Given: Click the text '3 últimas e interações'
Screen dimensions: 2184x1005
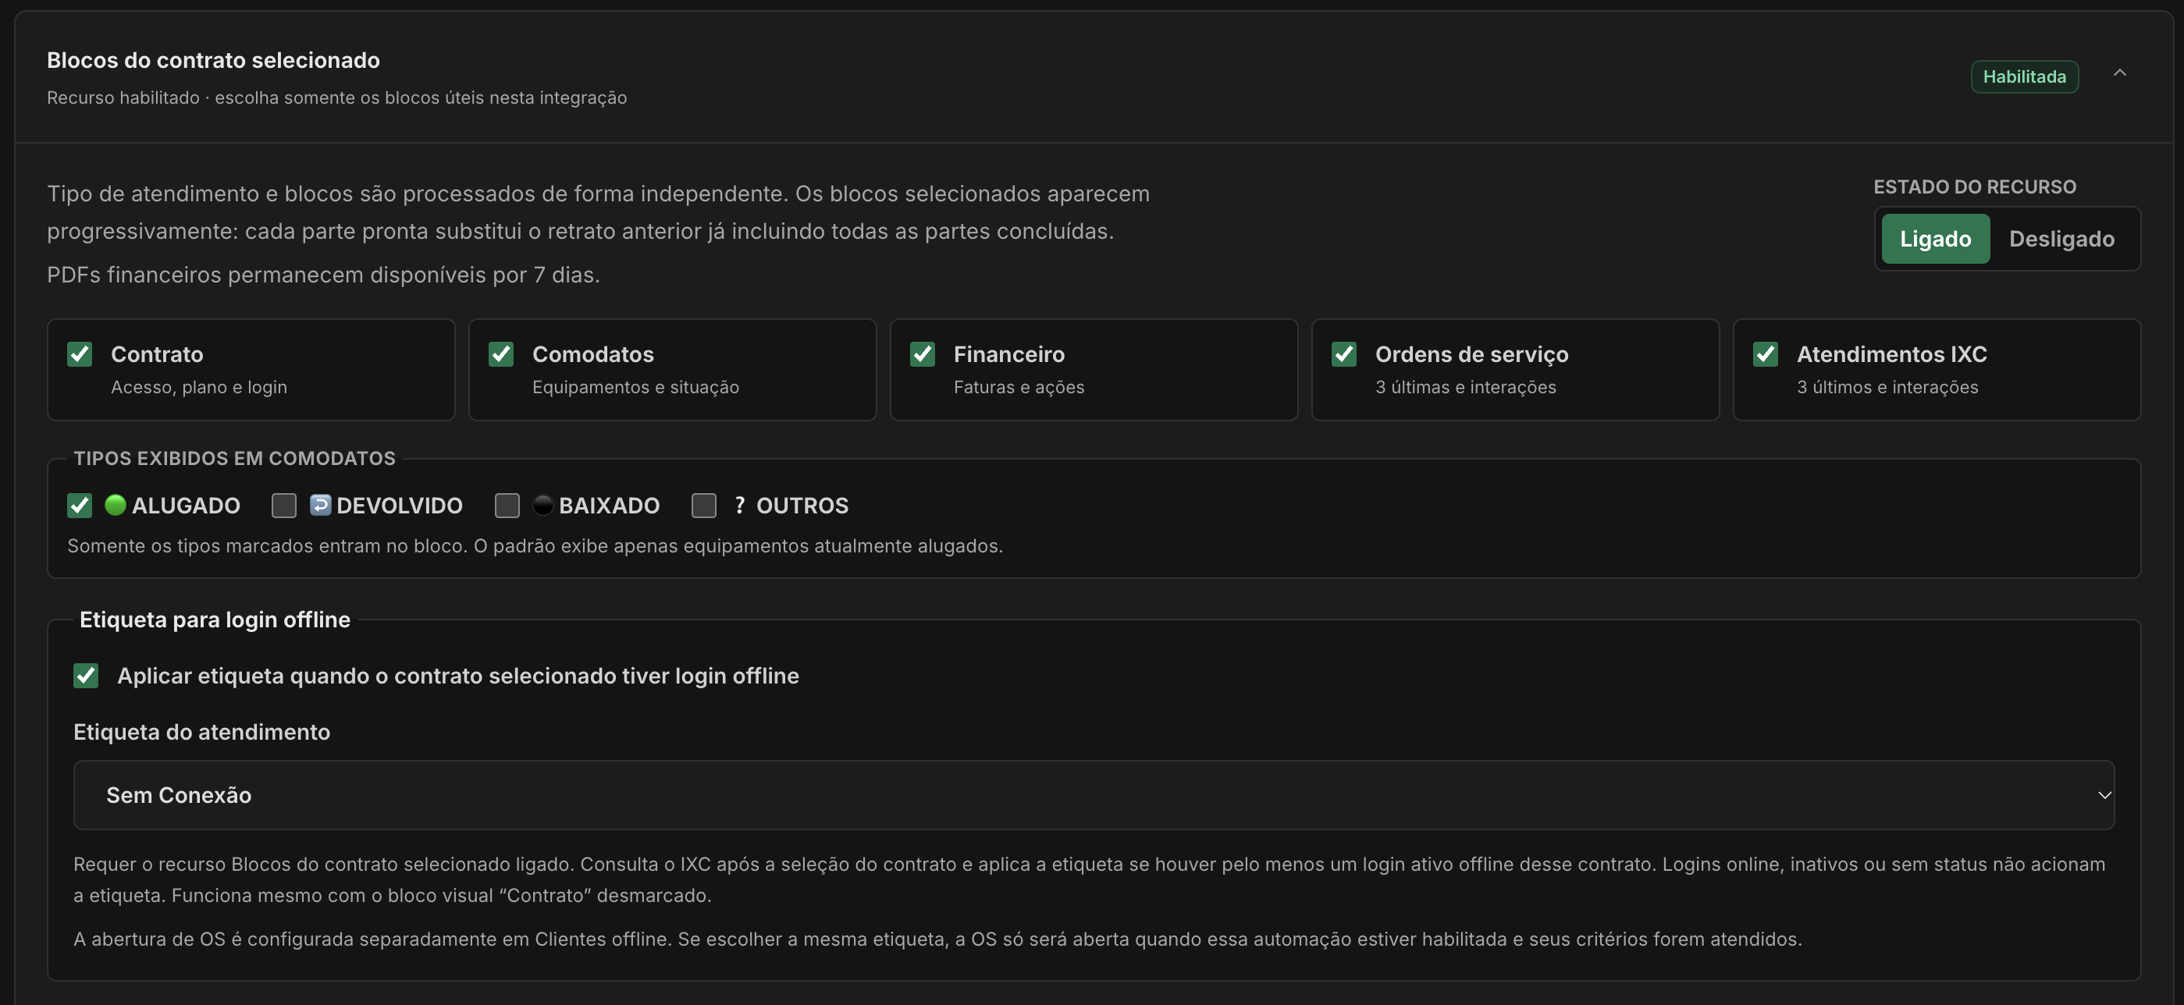Looking at the screenshot, I should (x=1466, y=387).
